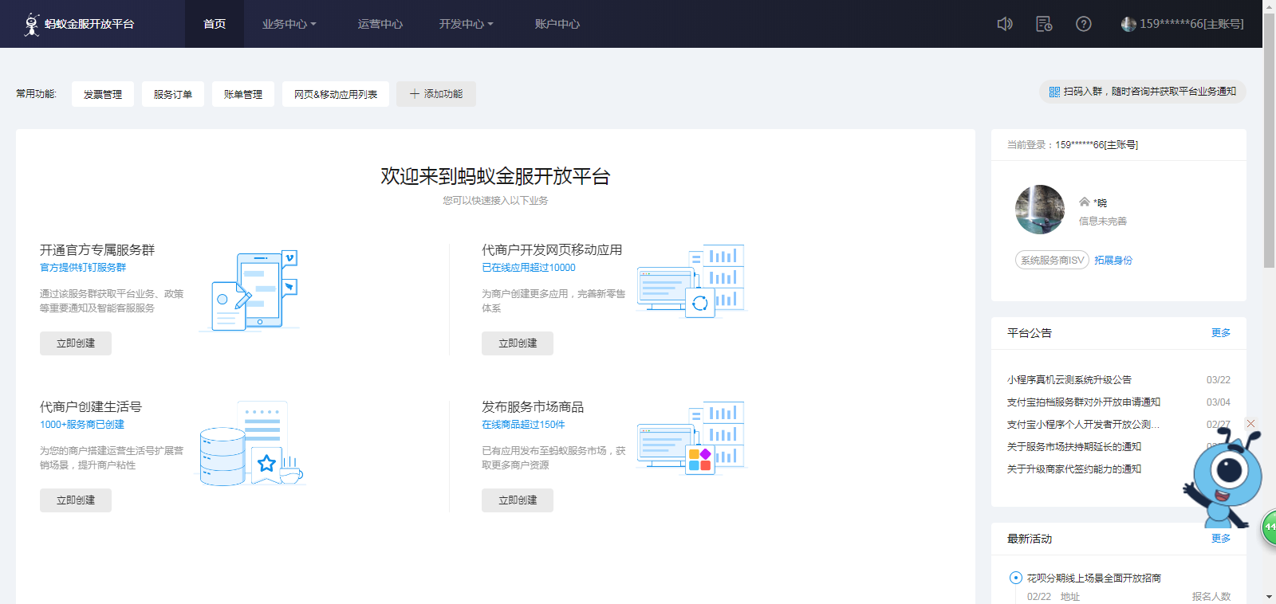Click the scrollbar down arrow
Image resolution: width=1276 pixels, height=604 pixels.
[x=1269, y=597]
